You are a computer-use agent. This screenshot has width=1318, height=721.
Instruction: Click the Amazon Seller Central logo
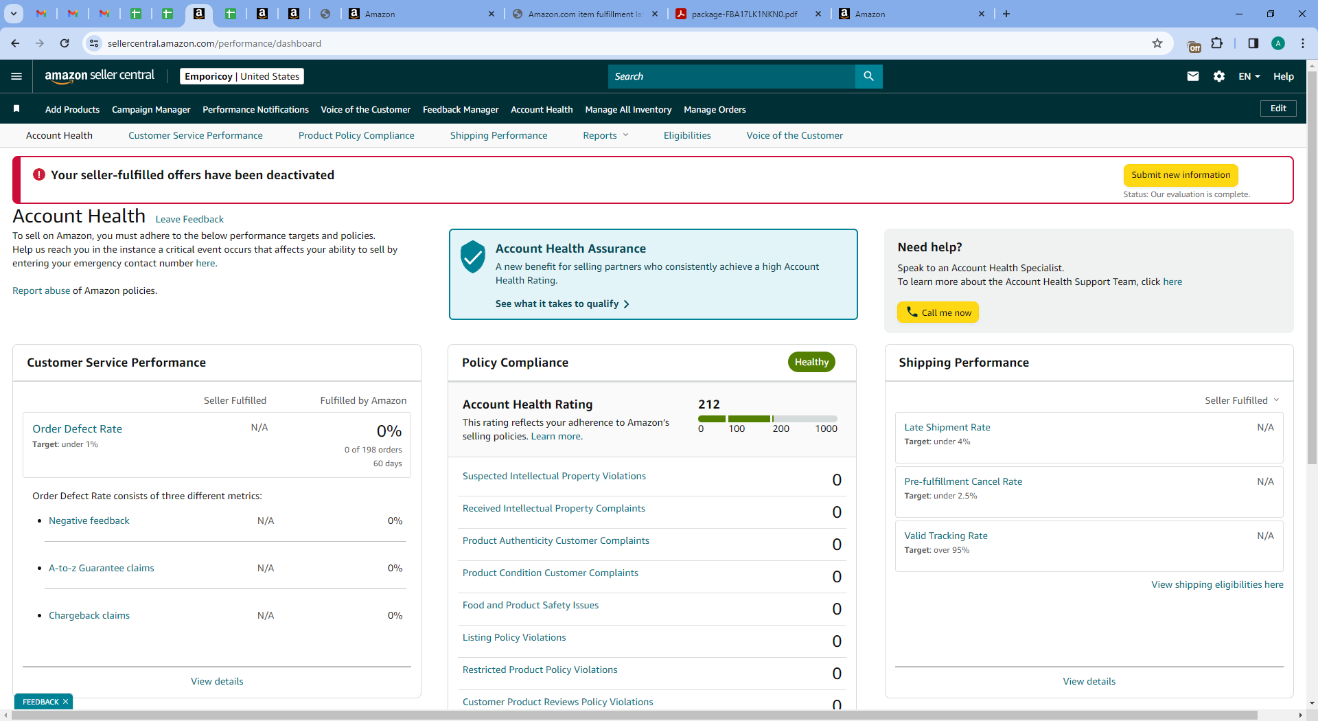tap(100, 76)
